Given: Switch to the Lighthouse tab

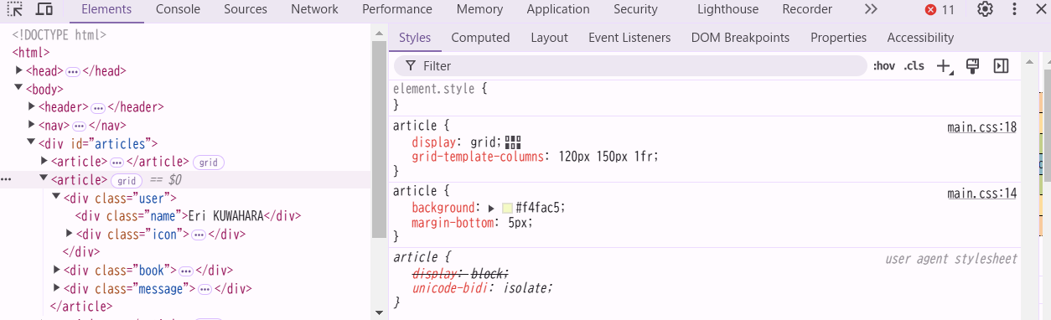Looking at the screenshot, I should pyautogui.click(x=727, y=9).
